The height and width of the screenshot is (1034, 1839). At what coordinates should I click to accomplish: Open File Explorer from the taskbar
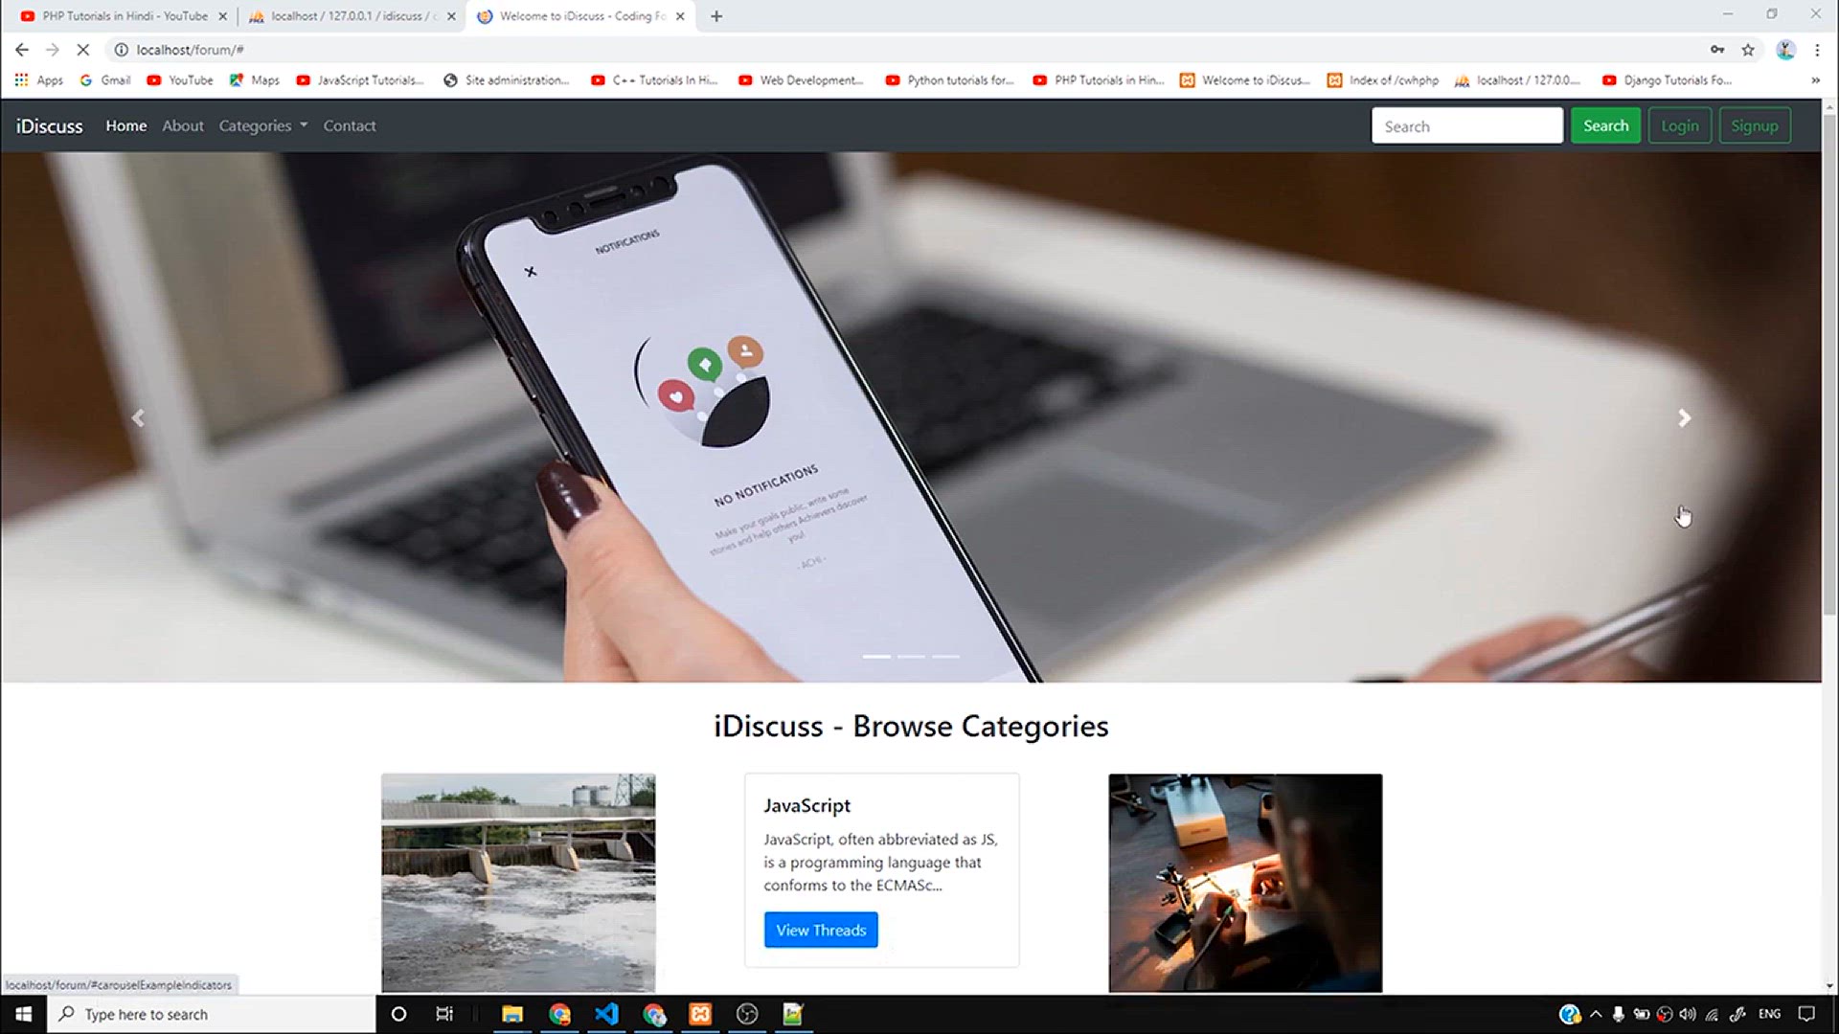[x=512, y=1014]
